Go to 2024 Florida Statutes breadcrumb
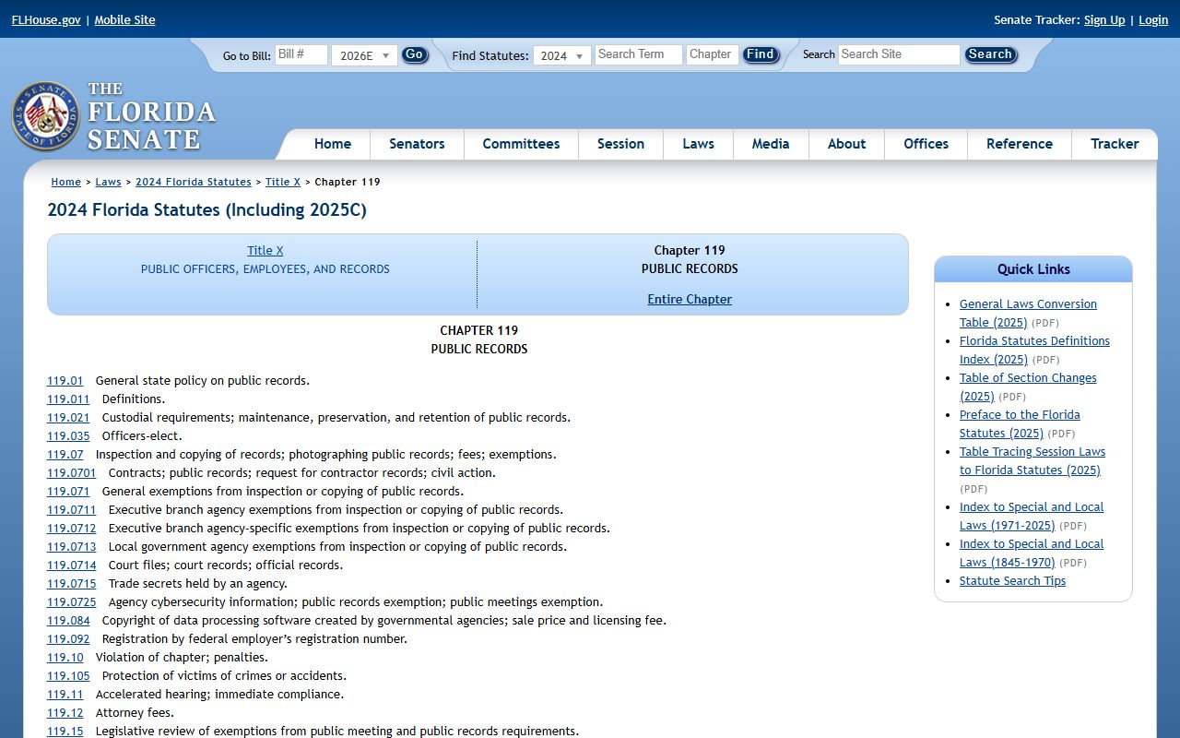This screenshot has height=738, width=1180. [x=194, y=182]
